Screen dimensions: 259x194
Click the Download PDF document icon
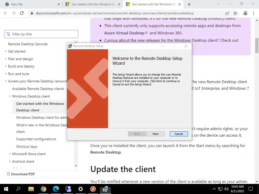[x=8, y=174]
